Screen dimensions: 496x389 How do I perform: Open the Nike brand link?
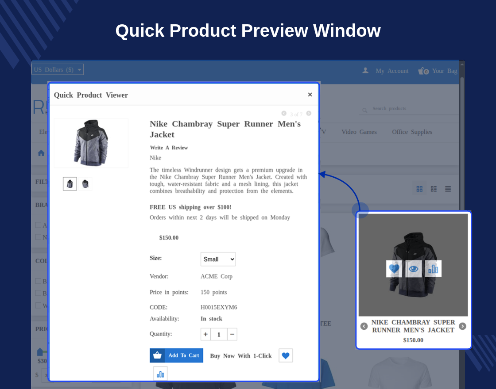point(155,157)
